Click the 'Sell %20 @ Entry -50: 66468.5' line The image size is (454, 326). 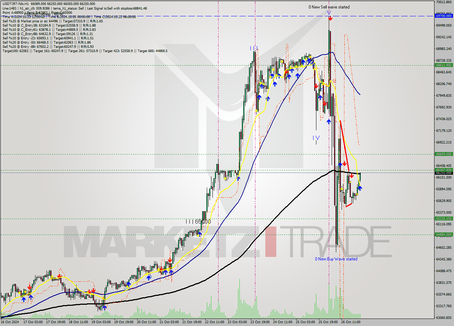coord(47,42)
